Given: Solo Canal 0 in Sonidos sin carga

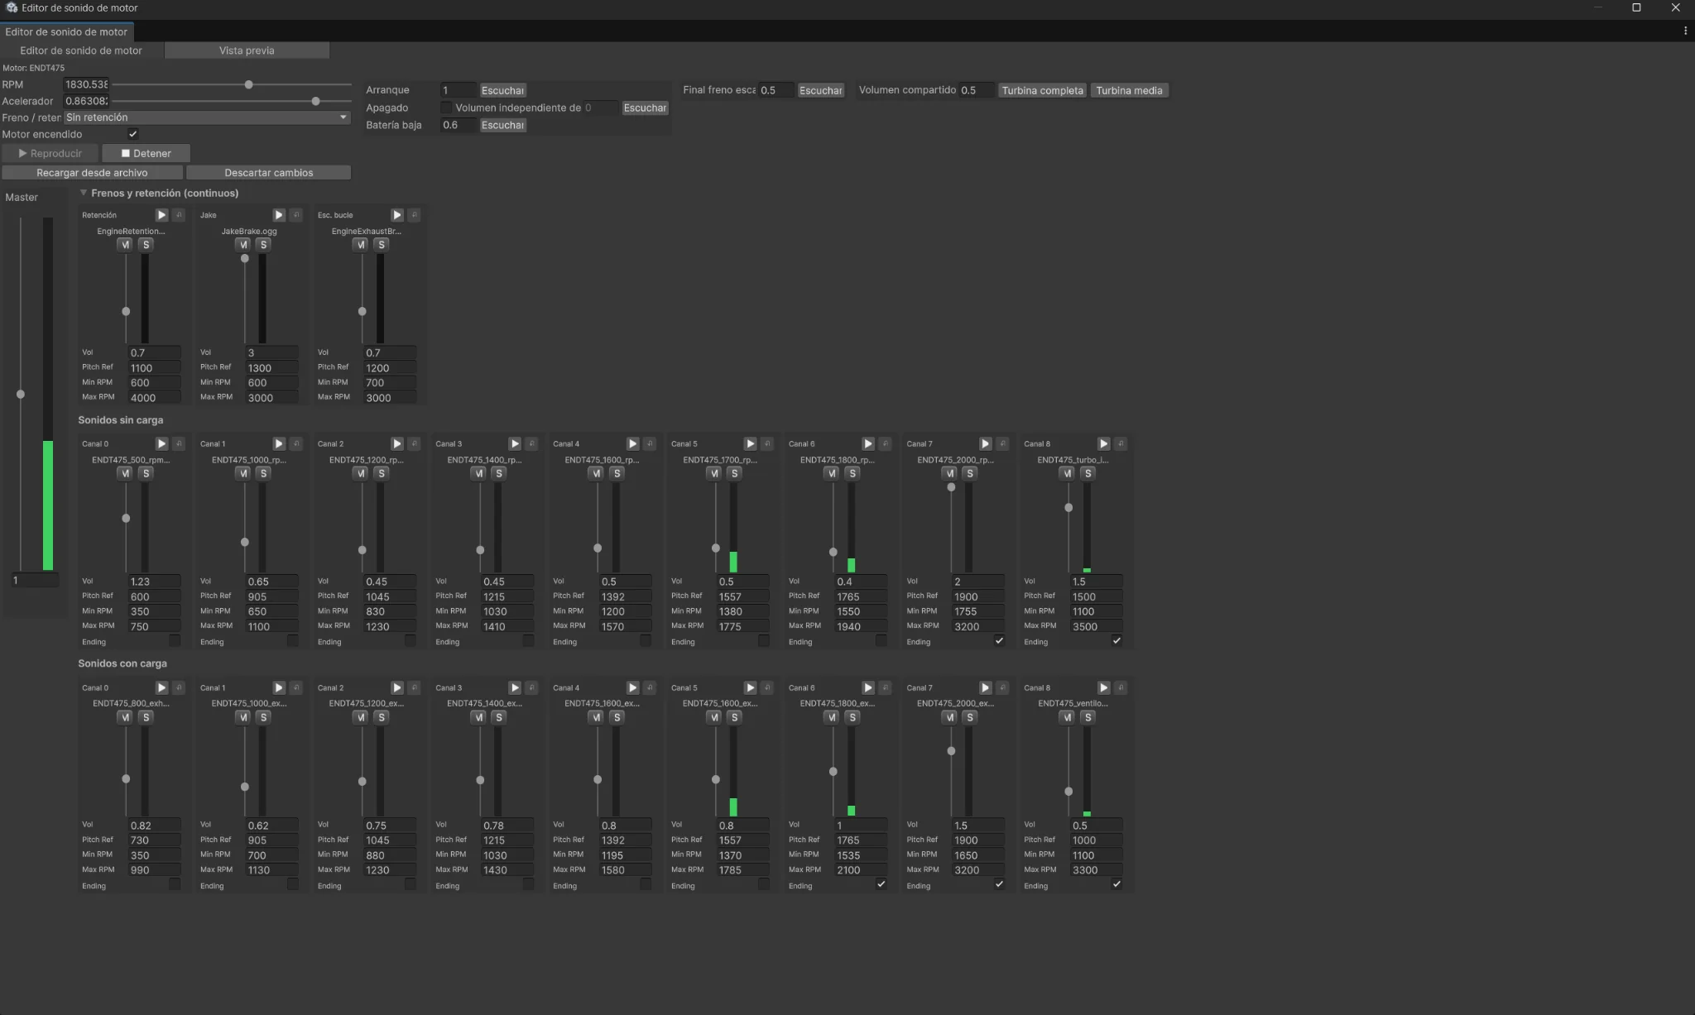Looking at the screenshot, I should [146, 474].
